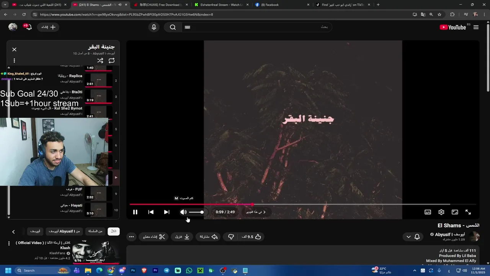
Task: Open WhatsApp from the taskbar
Action: pyautogui.click(x=189, y=270)
